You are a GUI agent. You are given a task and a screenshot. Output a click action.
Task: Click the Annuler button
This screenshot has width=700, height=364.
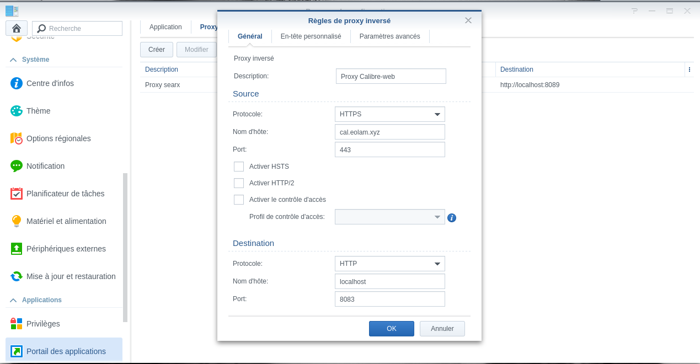tap(442, 329)
